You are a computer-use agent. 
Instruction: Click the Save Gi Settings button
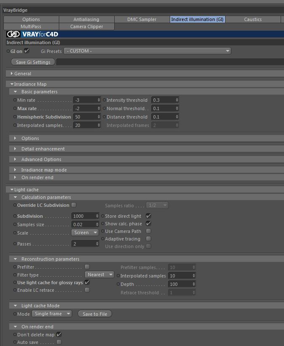point(33,62)
